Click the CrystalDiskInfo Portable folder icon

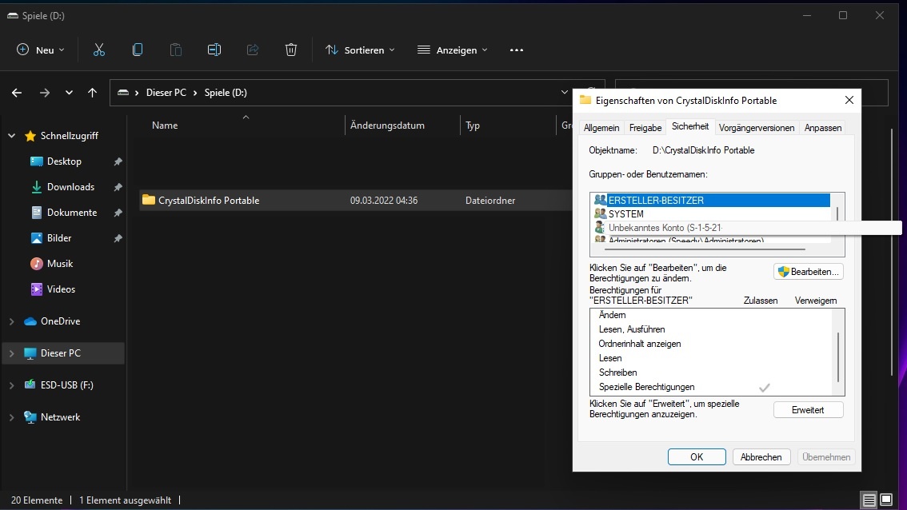(x=149, y=200)
